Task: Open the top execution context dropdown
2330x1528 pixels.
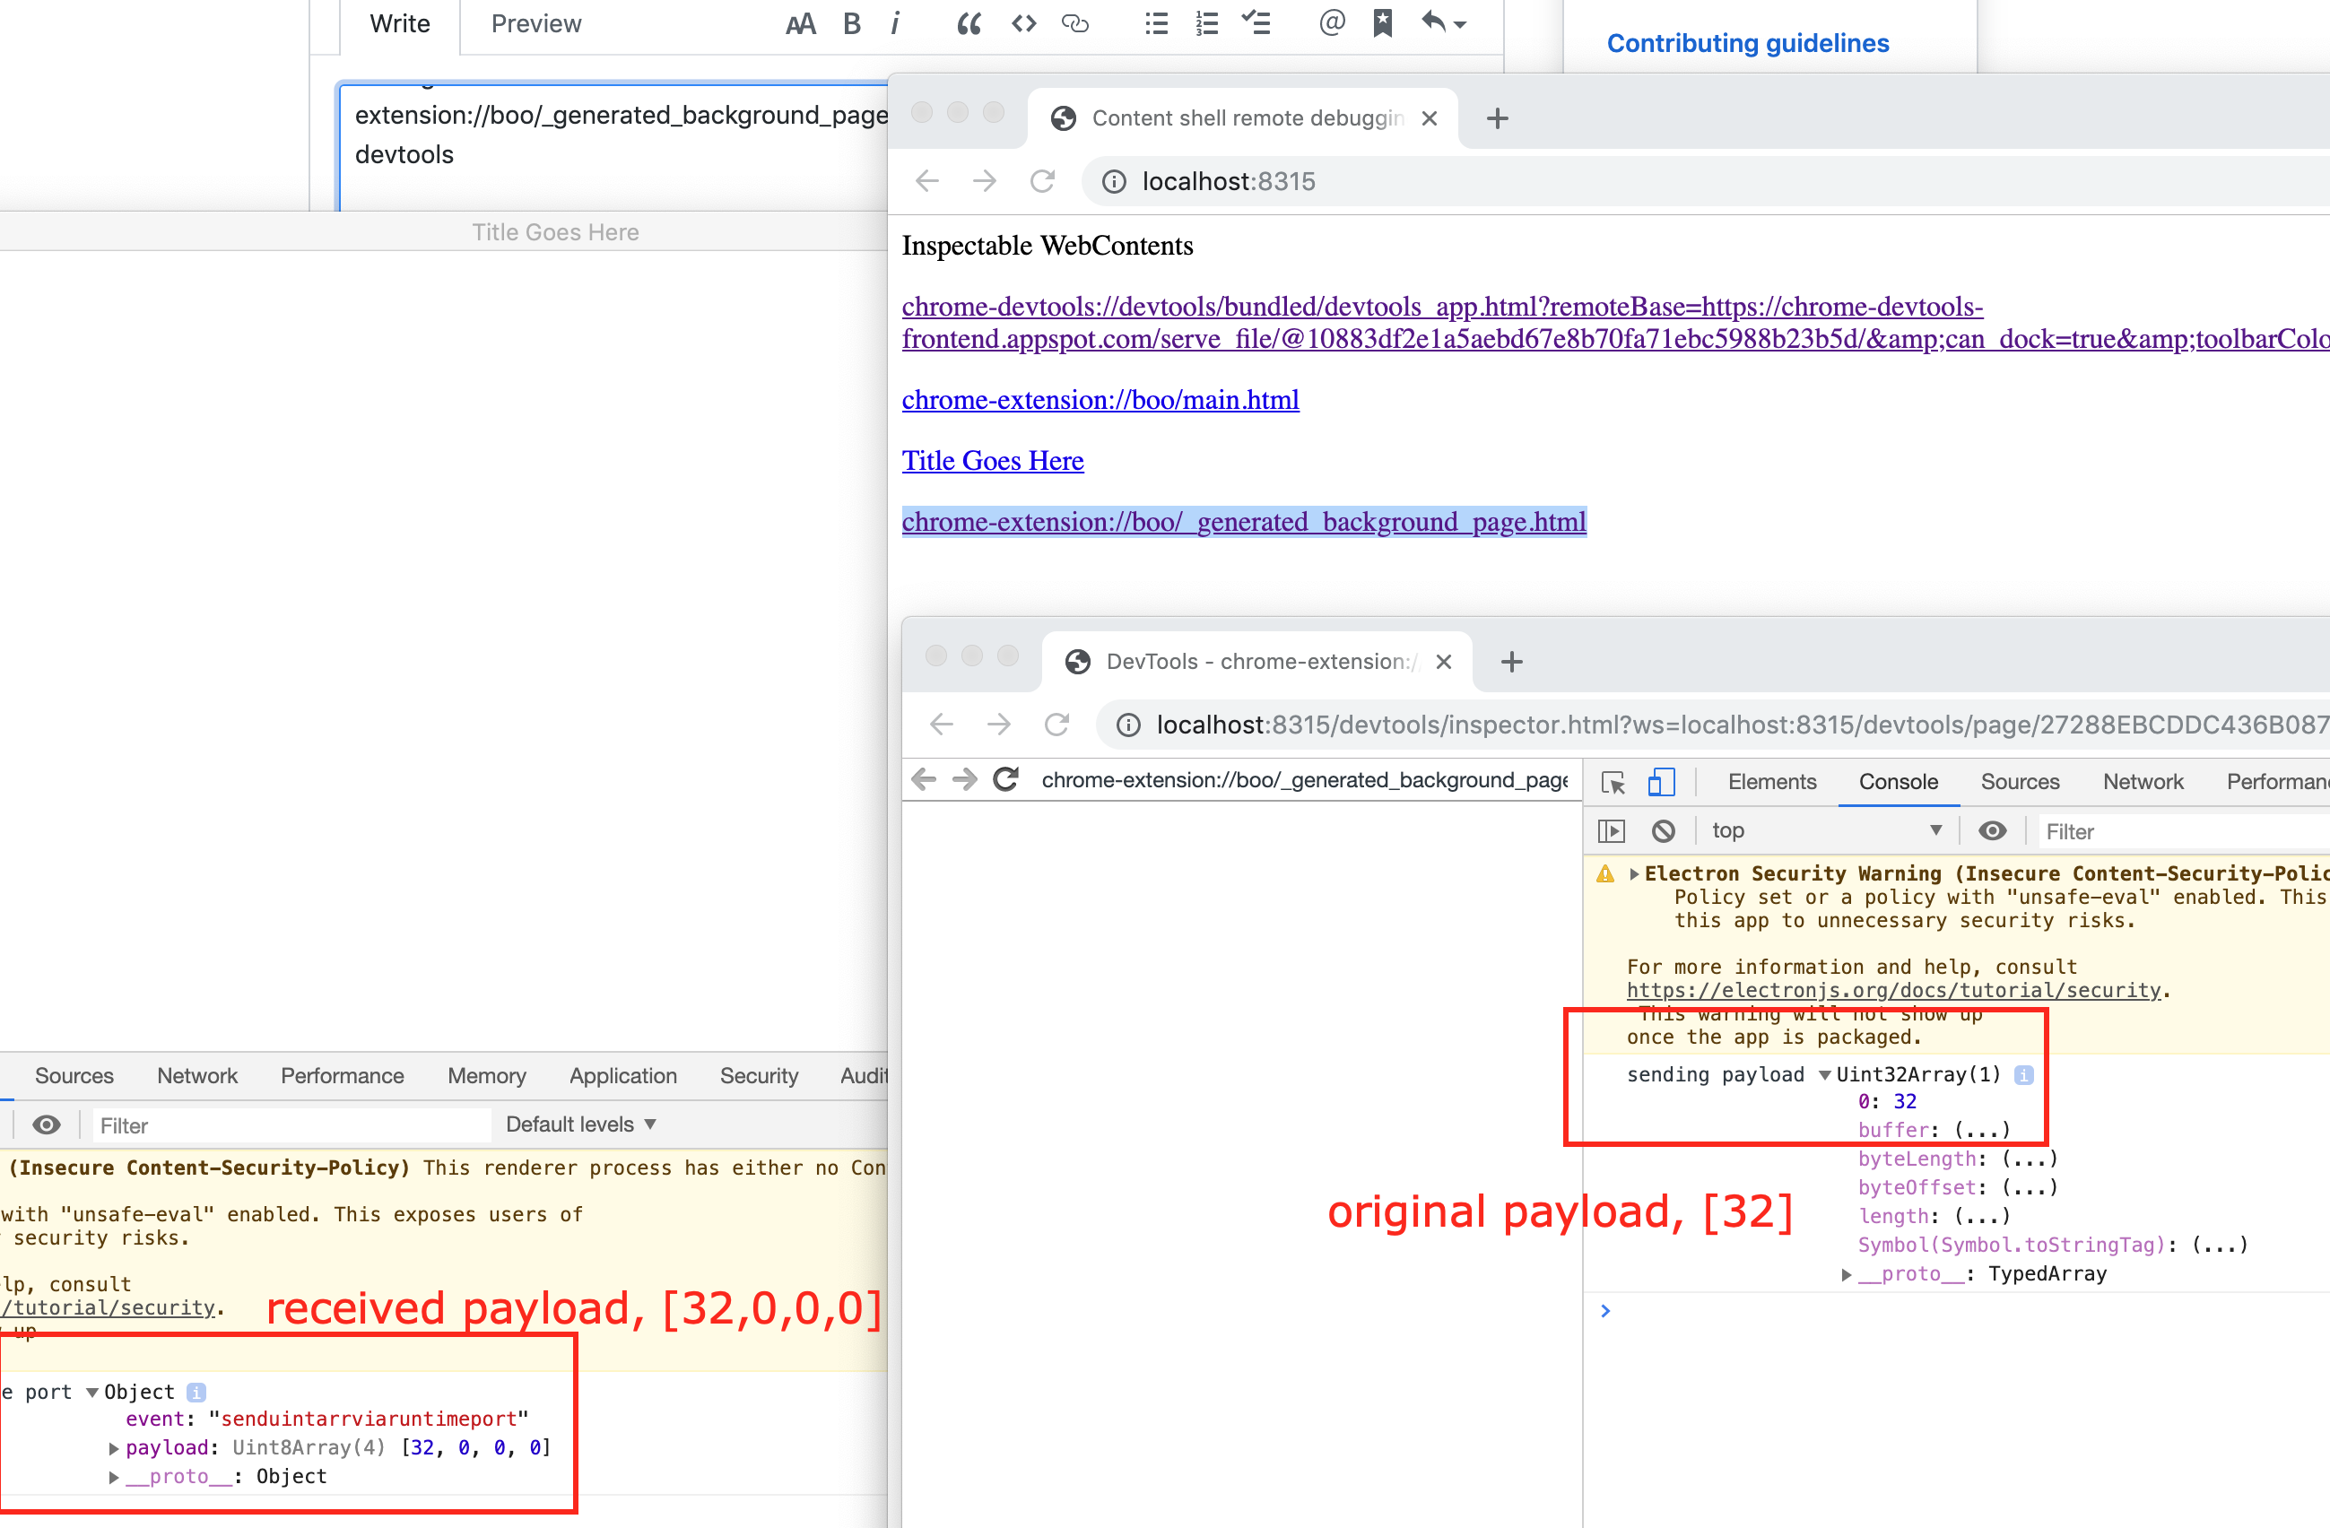Action: pos(1826,830)
